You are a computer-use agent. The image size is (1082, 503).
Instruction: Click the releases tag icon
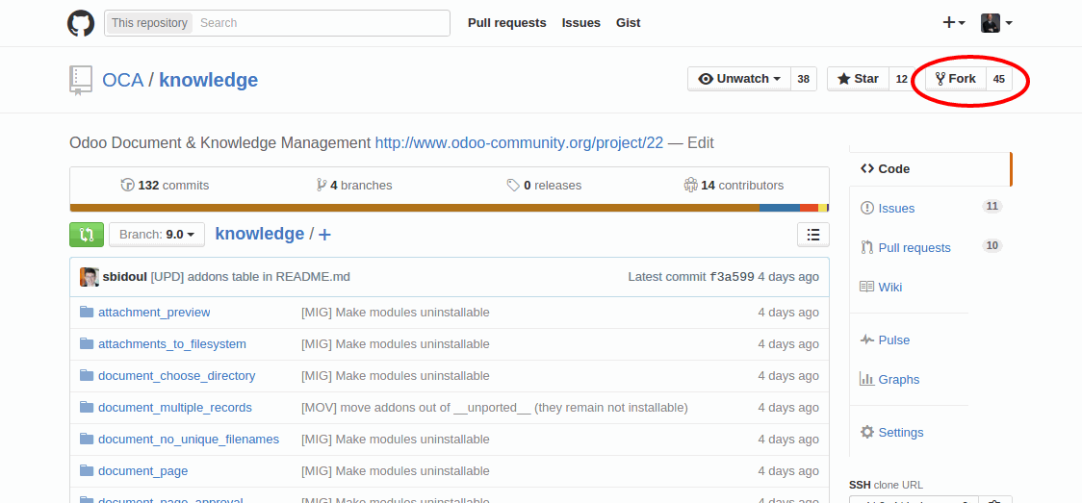513,185
